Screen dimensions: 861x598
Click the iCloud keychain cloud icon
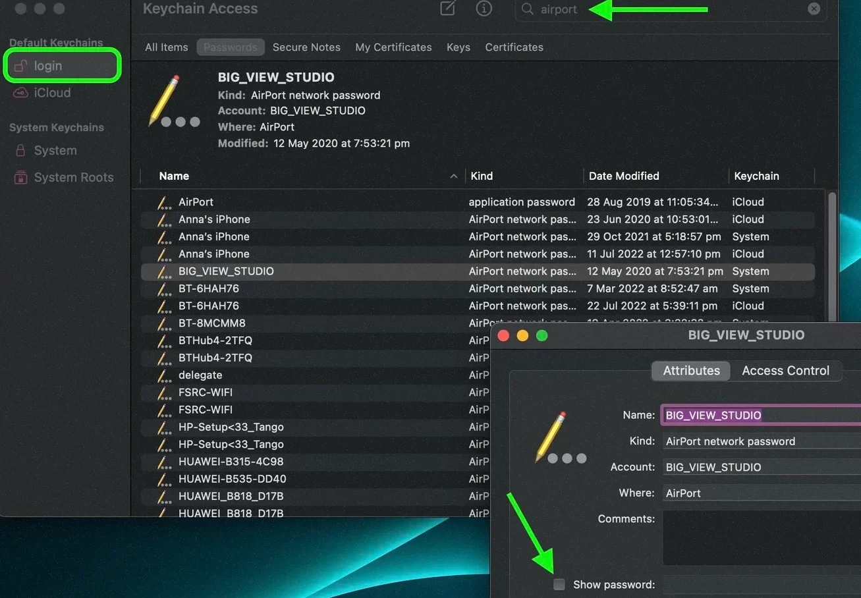click(x=21, y=92)
